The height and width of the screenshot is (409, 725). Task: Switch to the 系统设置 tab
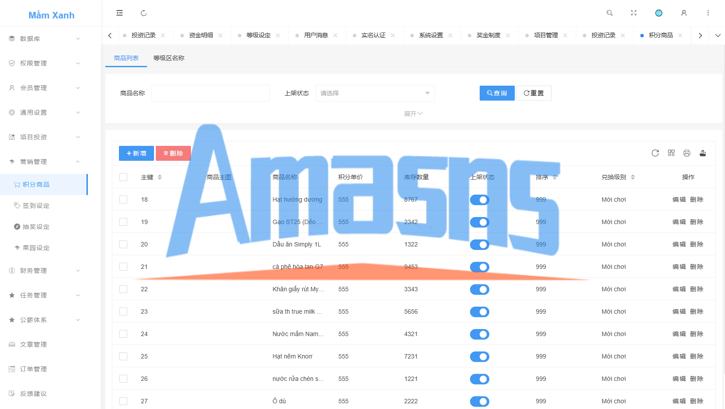click(x=431, y=36)
